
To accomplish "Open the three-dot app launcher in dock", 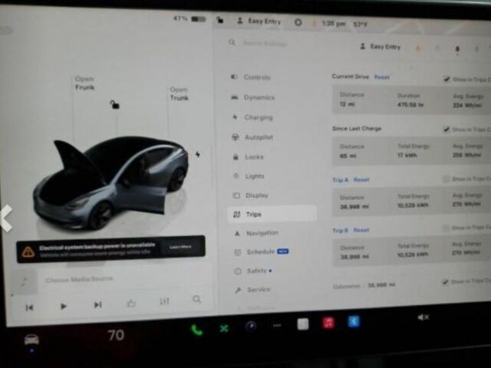I will pyautogui.click(x=276, y=325).
